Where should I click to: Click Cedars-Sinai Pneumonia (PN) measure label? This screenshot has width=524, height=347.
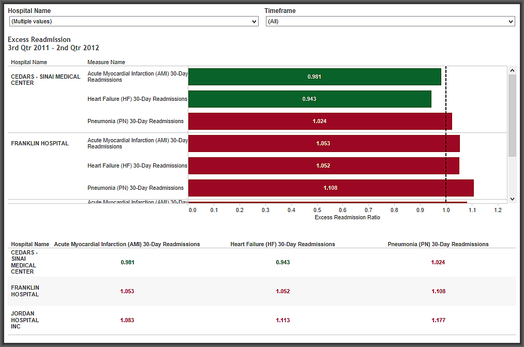[x=136, y=121]
